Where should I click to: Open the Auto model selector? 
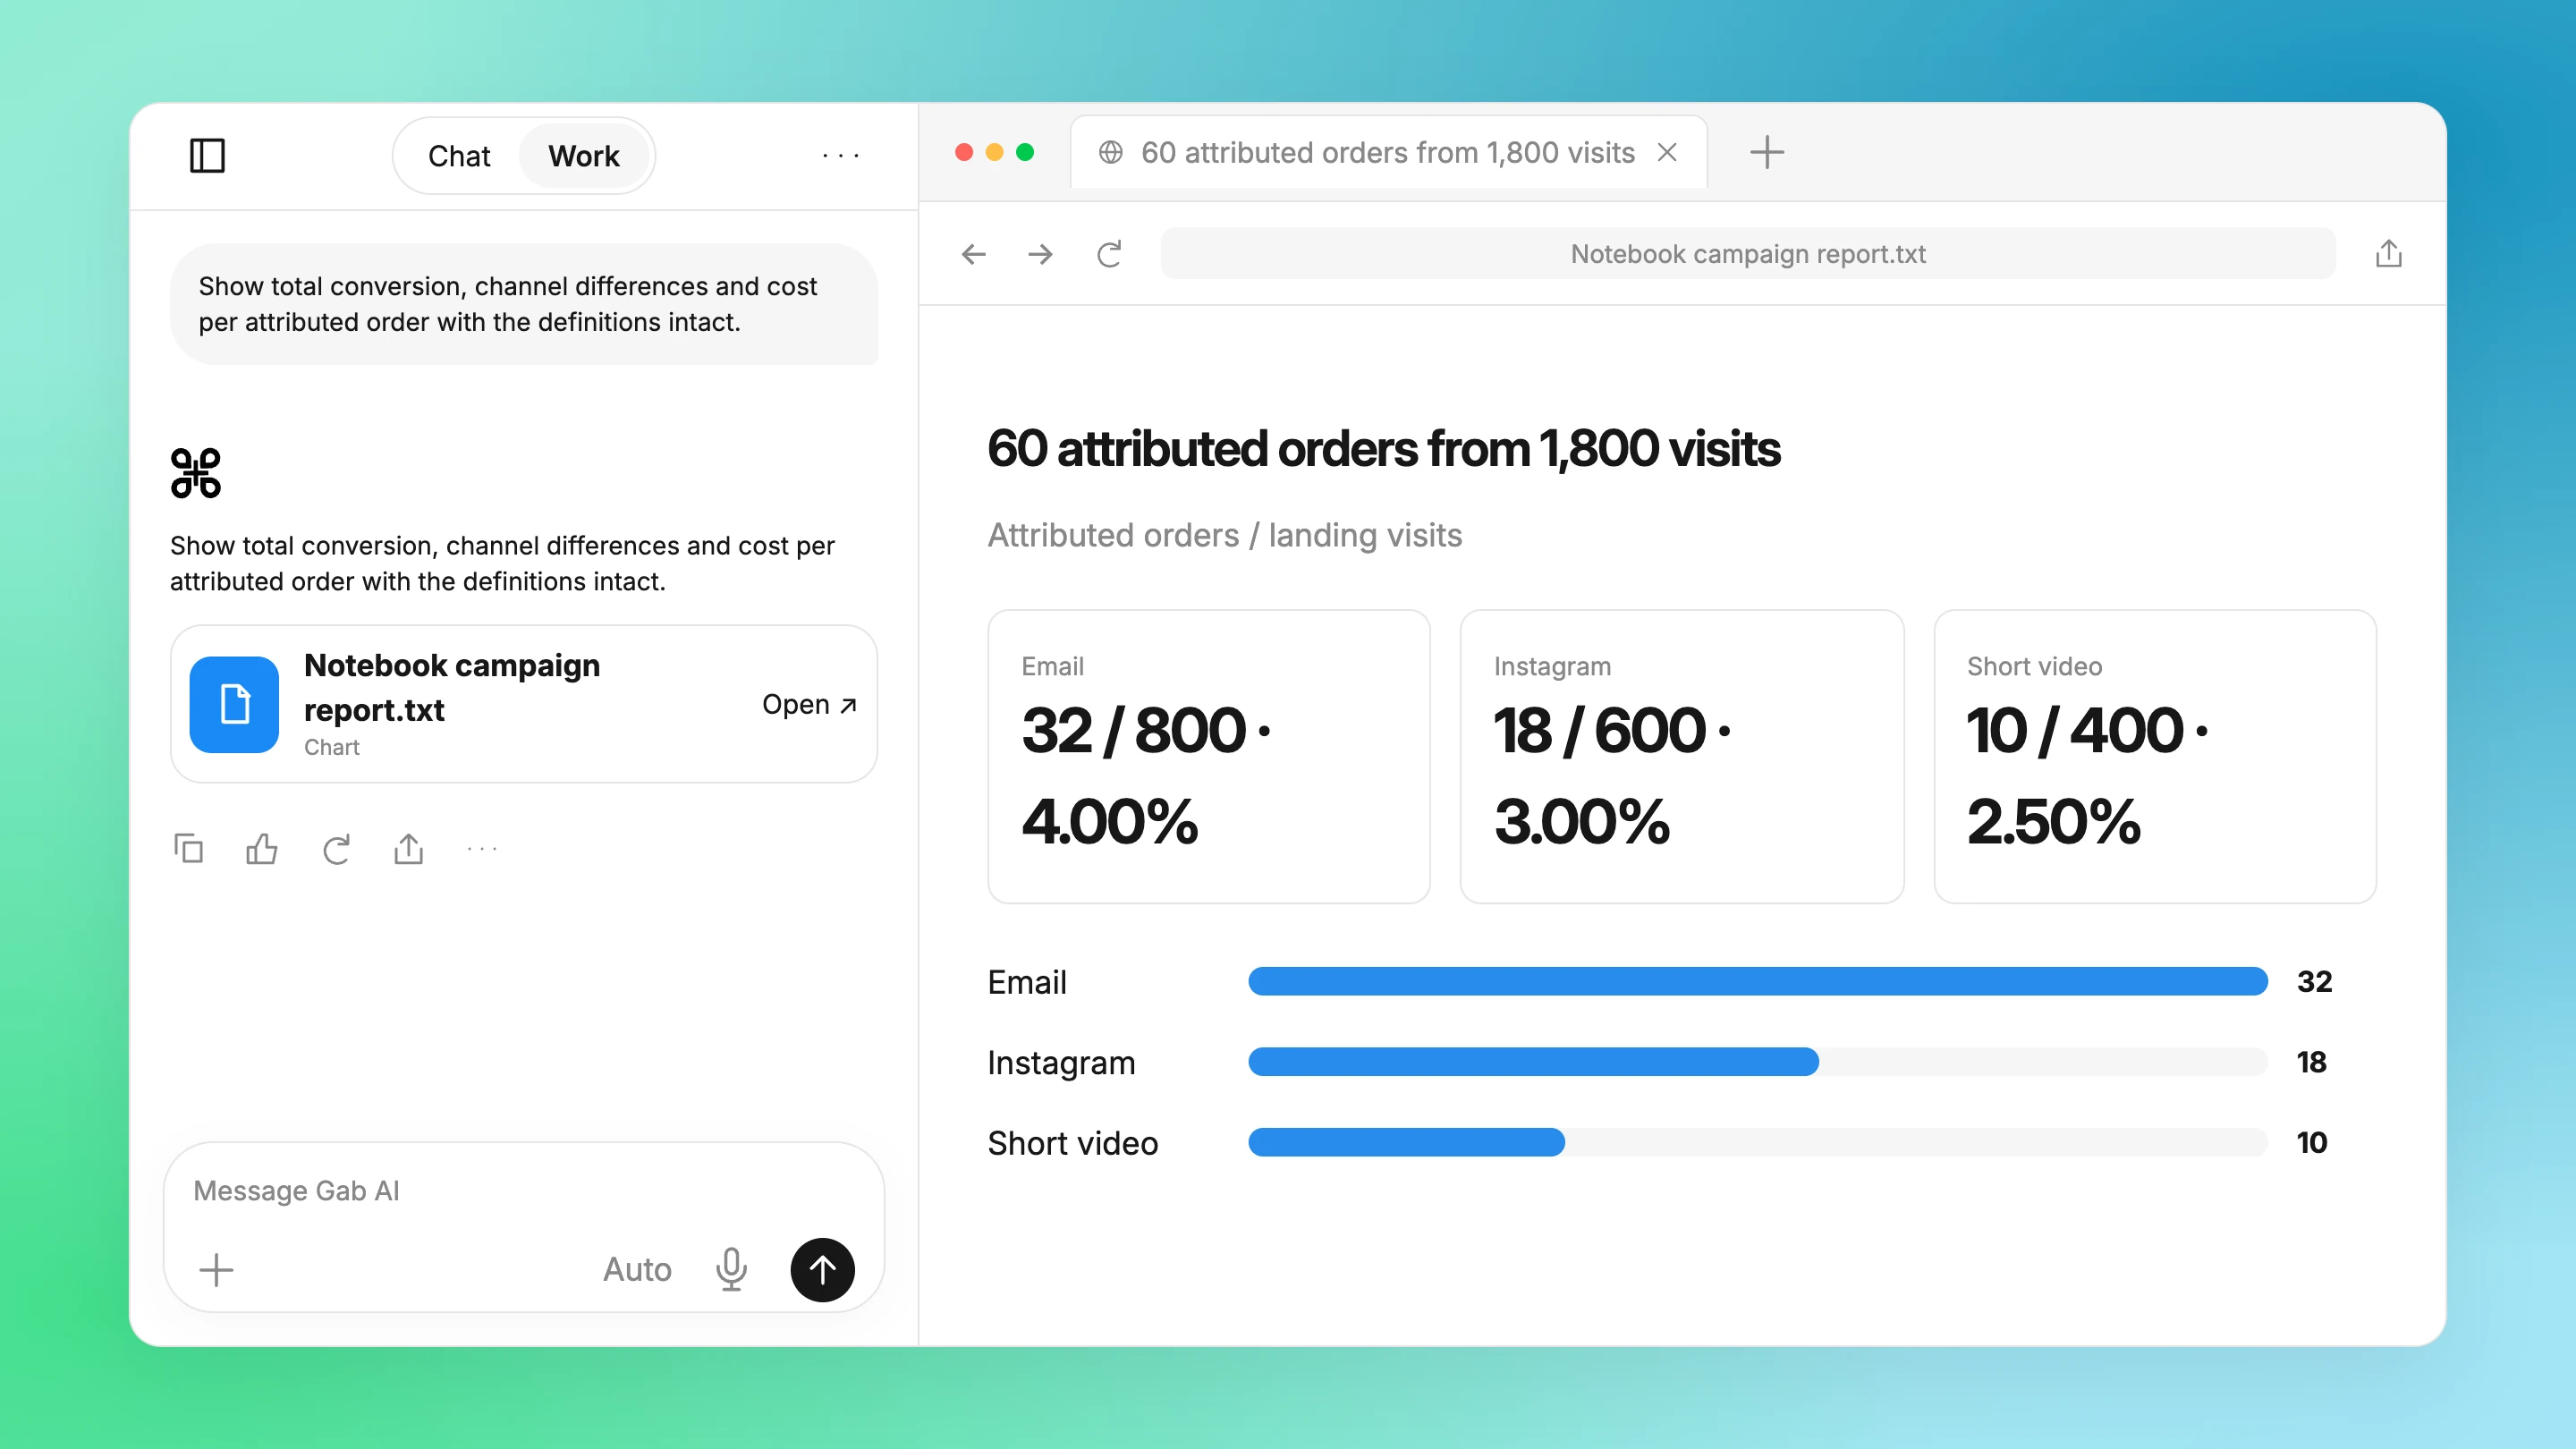637,1270
